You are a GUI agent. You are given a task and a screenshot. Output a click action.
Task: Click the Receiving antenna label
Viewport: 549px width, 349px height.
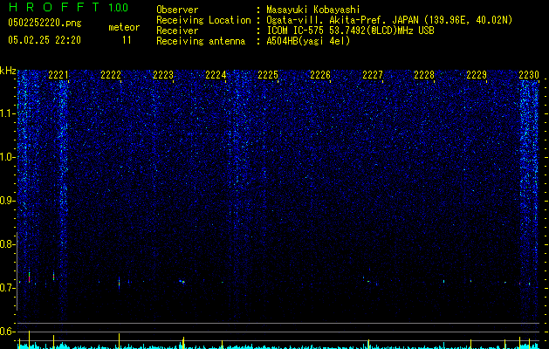tap(201, 41)
